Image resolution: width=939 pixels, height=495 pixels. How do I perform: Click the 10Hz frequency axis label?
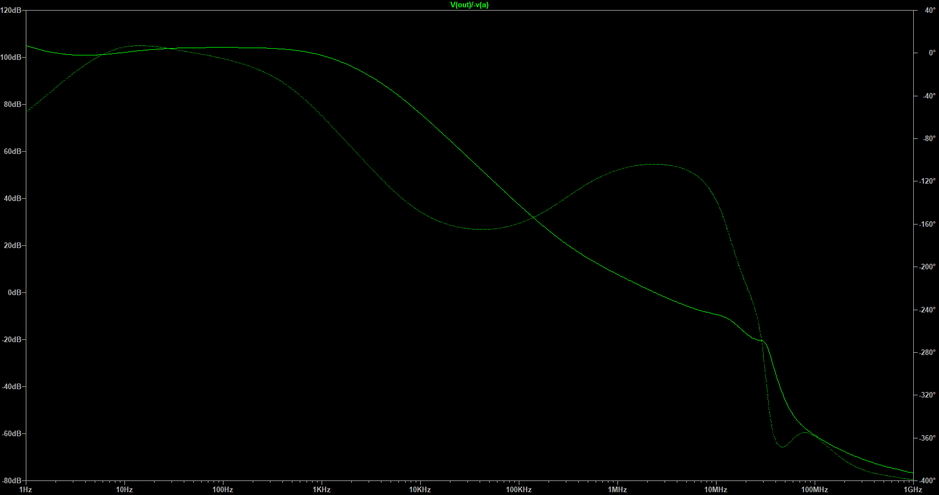pyautogui.click(x=124, y=489)
